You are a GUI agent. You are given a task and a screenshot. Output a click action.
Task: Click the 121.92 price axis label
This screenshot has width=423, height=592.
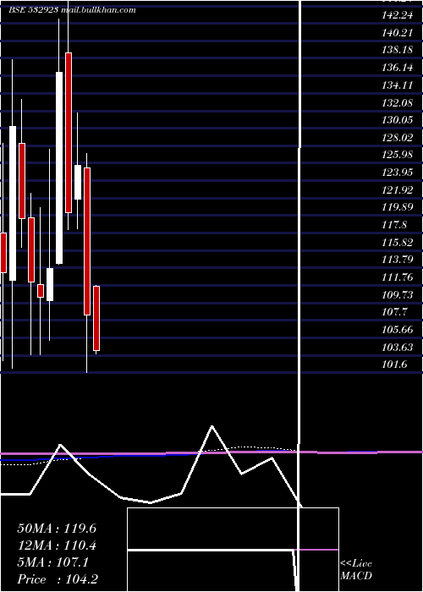click(397, 190)
